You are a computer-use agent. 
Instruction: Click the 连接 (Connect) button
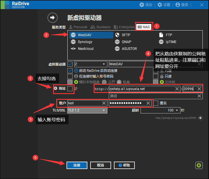point(77,165)
